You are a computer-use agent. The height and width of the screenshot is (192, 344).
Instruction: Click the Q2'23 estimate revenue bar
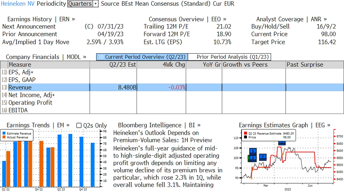click(x=59, y=161)
